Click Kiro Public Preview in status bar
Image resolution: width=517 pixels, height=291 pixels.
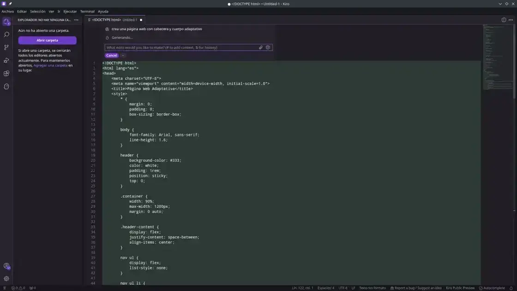[460, 288]
